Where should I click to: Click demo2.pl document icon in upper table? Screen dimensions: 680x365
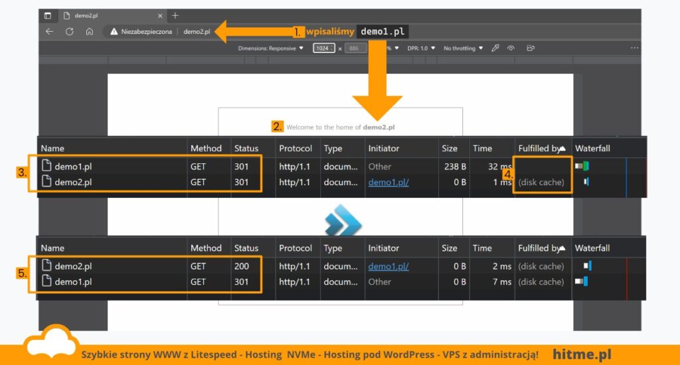(46, 182)
